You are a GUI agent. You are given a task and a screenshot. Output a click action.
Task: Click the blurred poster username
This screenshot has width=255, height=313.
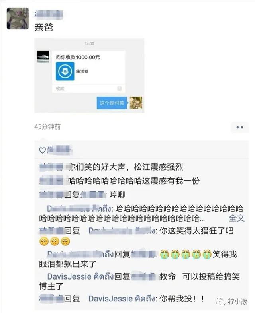[49, 14]
